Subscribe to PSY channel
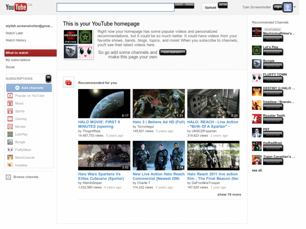 click(273, 134)
